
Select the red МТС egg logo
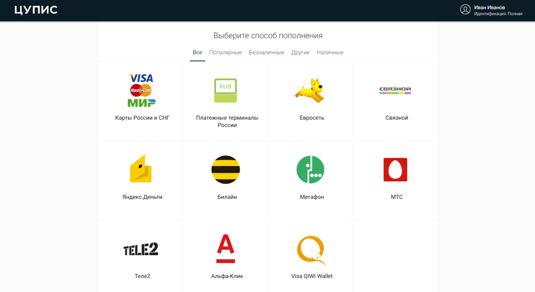coord(395,169)
